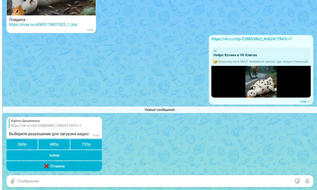Open duck photo in top message

tap(51, 8)
